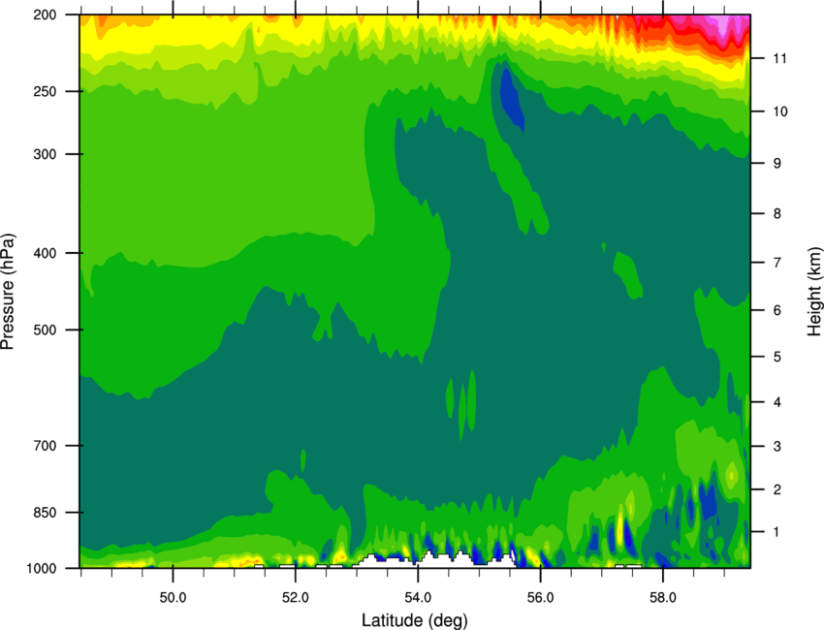Pick the 5 km height label

pos(777,357)
